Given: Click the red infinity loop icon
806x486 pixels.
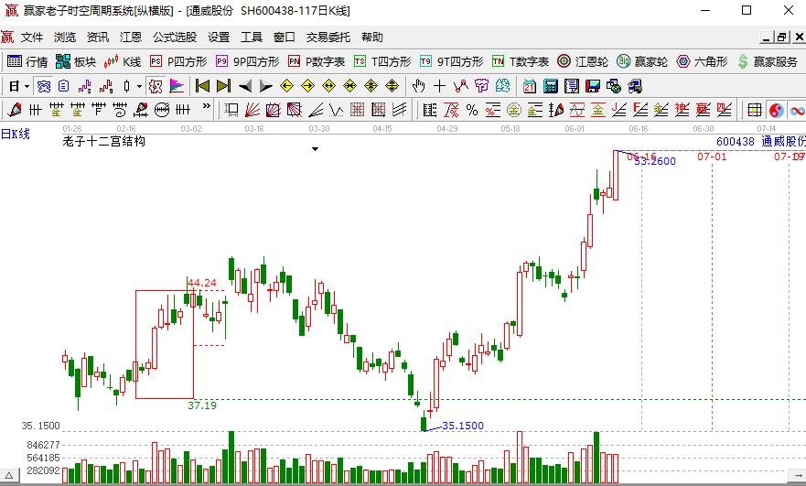Looking at the screenshot, I should point(797,110).
